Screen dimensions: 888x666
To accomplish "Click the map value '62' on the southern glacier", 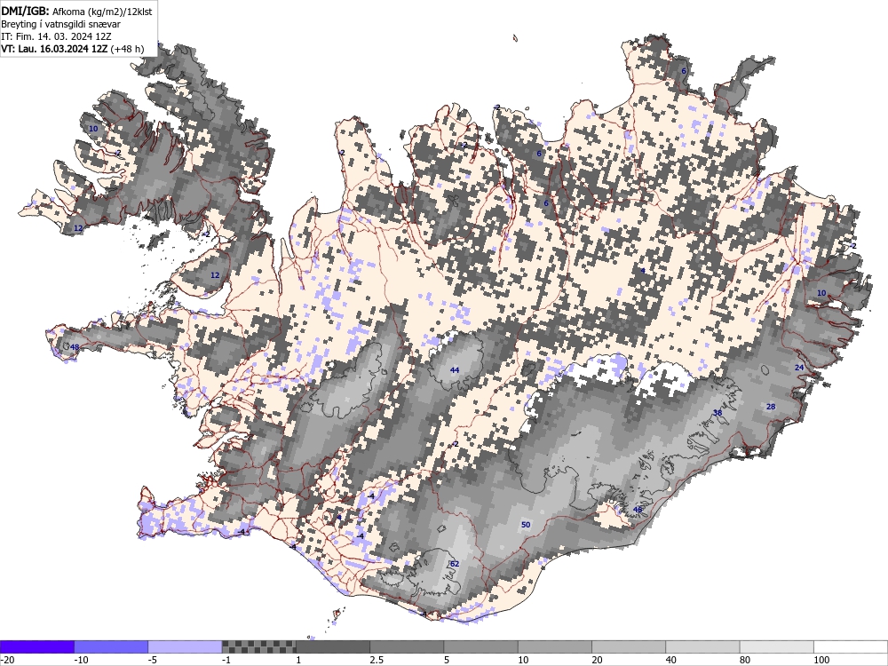I will [454, 564].
